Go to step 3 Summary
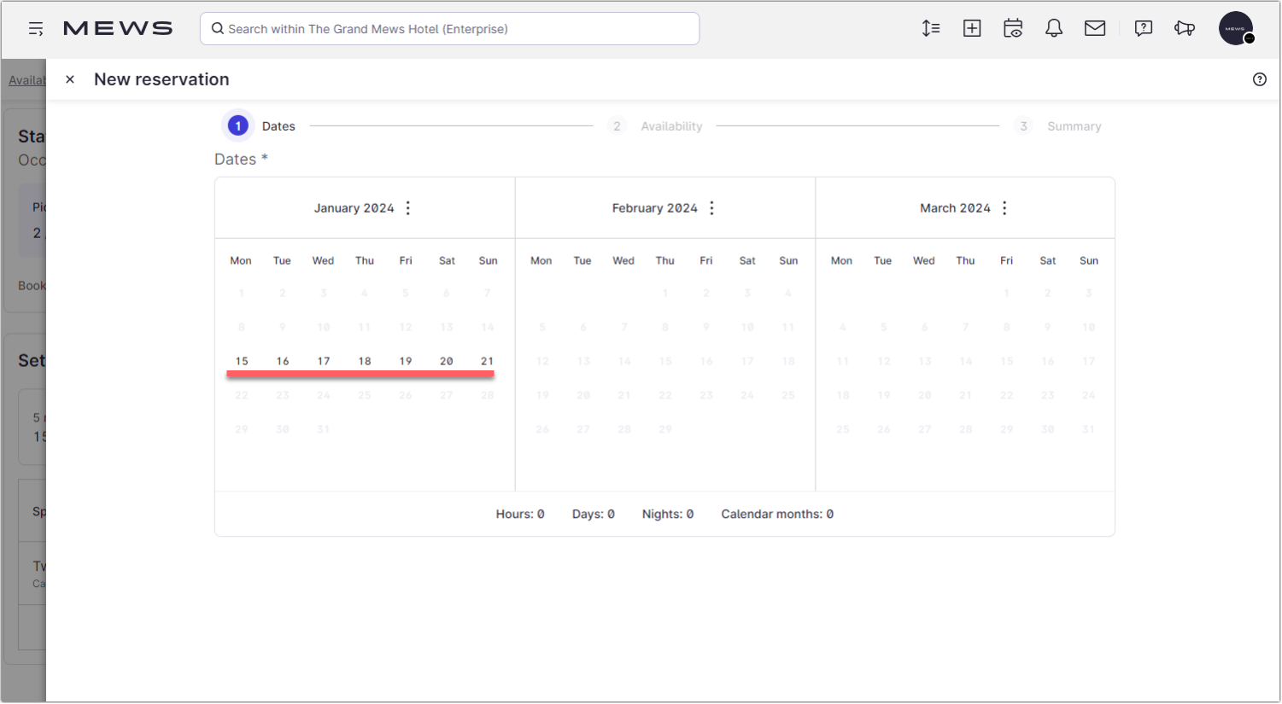The height and width of the screenshot is (704, 1282). pos(1059,126)
